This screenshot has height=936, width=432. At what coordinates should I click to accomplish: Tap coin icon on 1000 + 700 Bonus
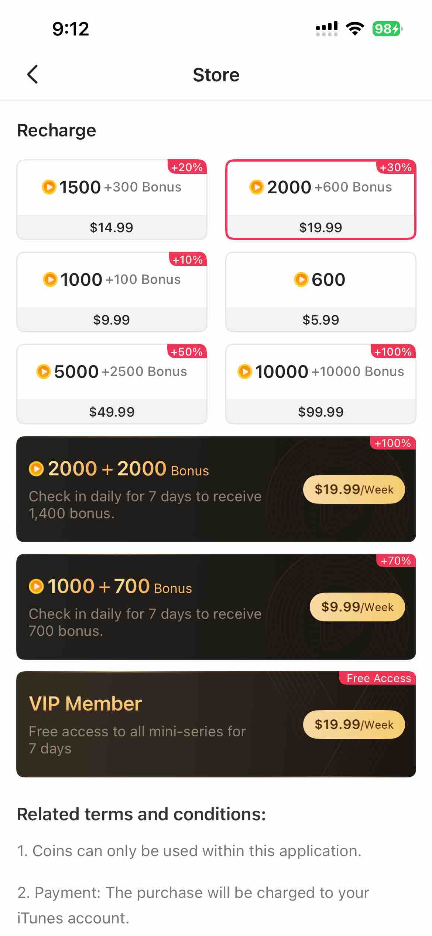(36, 586)
